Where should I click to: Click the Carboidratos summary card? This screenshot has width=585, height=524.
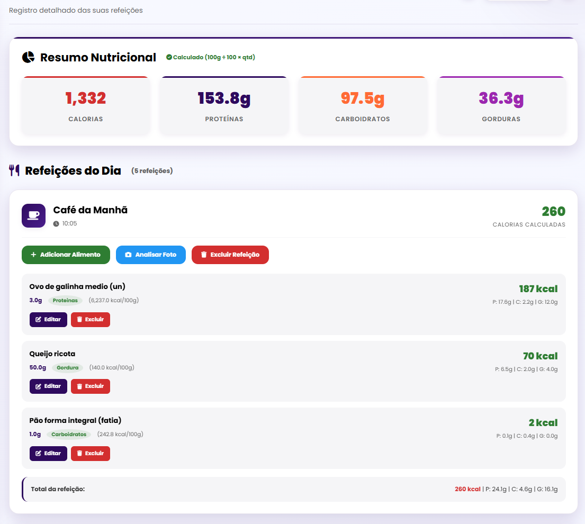[363, 105]
